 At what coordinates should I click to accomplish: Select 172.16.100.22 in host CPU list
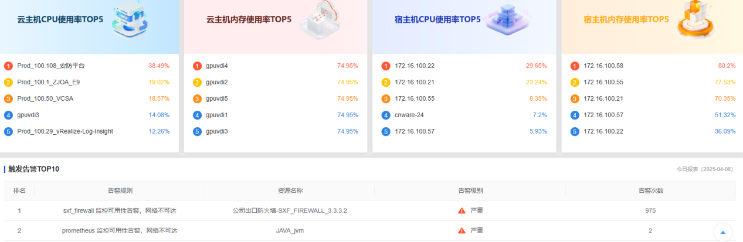point(415,66)
